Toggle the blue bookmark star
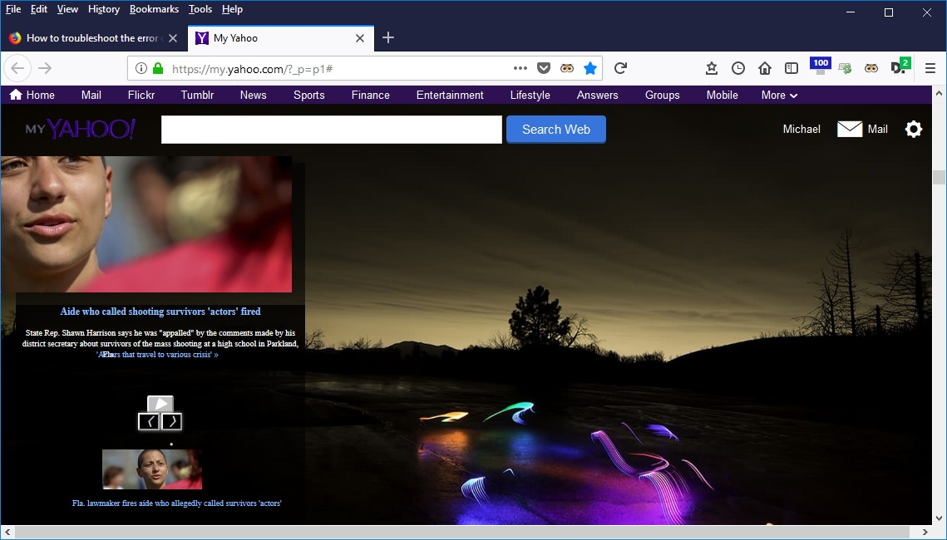This screenshot has width=947, height=540. tap(590, 68)
